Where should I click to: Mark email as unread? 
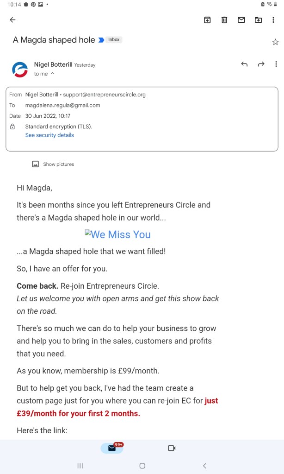click(241, 20)
